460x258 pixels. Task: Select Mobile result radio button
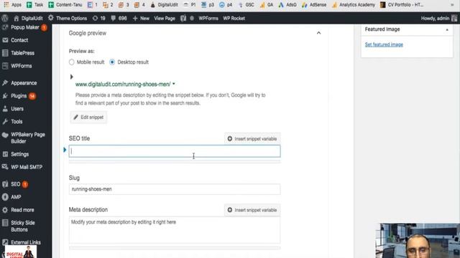(x=72, y=62)
